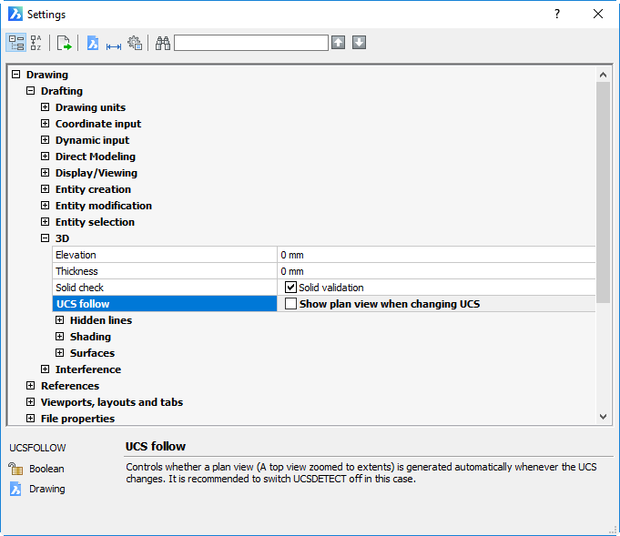Click the Elevation value 0 mm

pyautogui.click(x=292, y=255)
